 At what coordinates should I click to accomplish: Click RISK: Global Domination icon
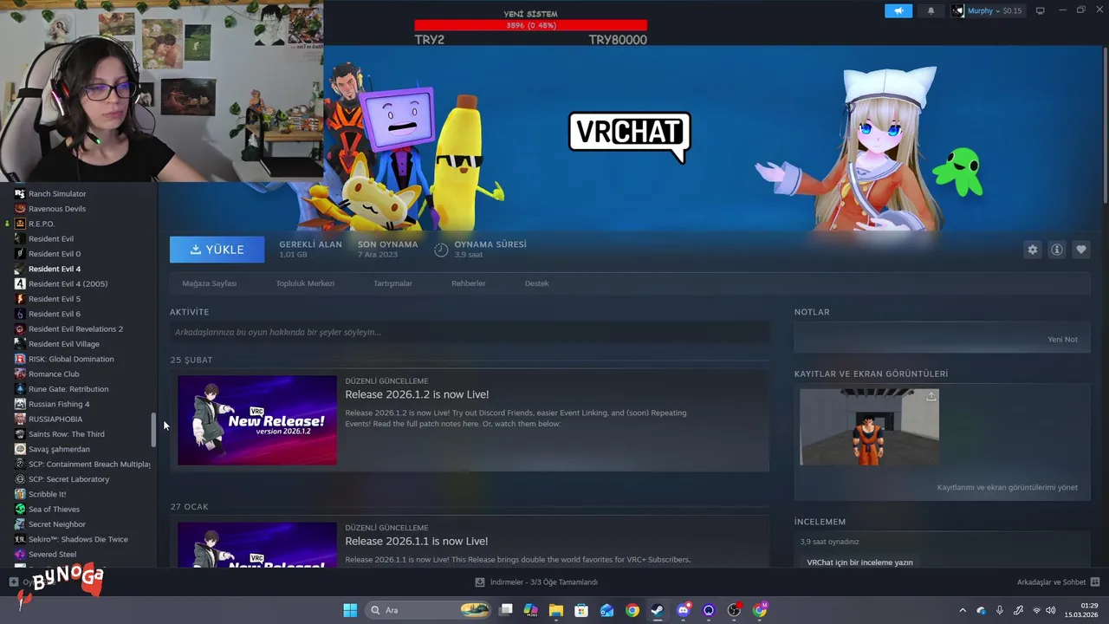pyautogui.click(x=20, y=359)
